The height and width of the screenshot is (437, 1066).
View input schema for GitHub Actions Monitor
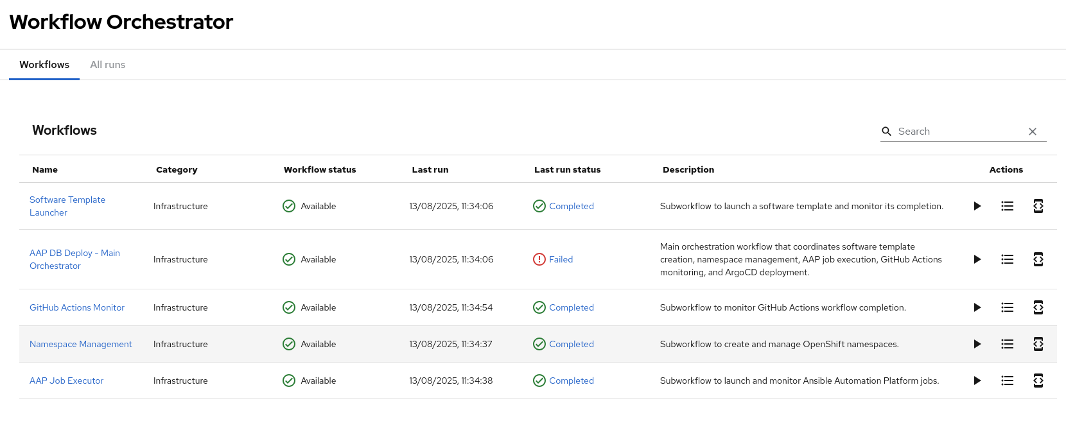click(1038, 307)
